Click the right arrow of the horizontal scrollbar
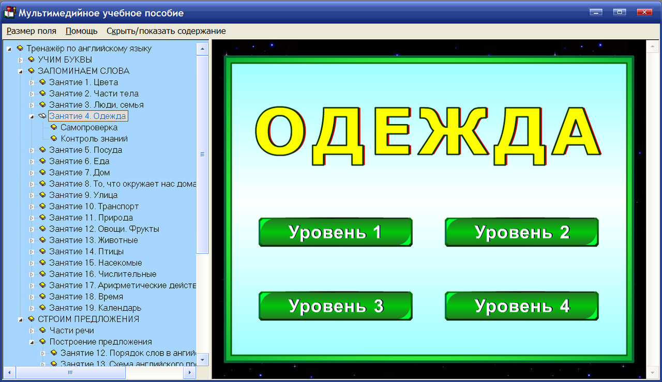The height and width of the screenshot is (382, 662). pyautogui.click(x=190, y=373)
